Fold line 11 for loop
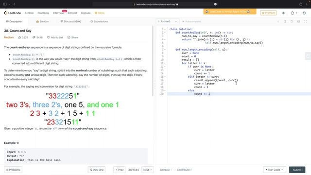This screenshot has height=175, width=311. click(x=165, y=63)
